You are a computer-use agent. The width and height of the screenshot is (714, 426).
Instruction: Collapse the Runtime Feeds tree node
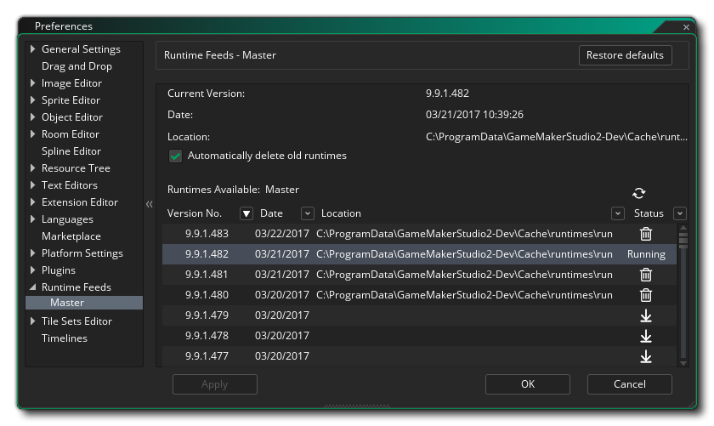[33, 287]
